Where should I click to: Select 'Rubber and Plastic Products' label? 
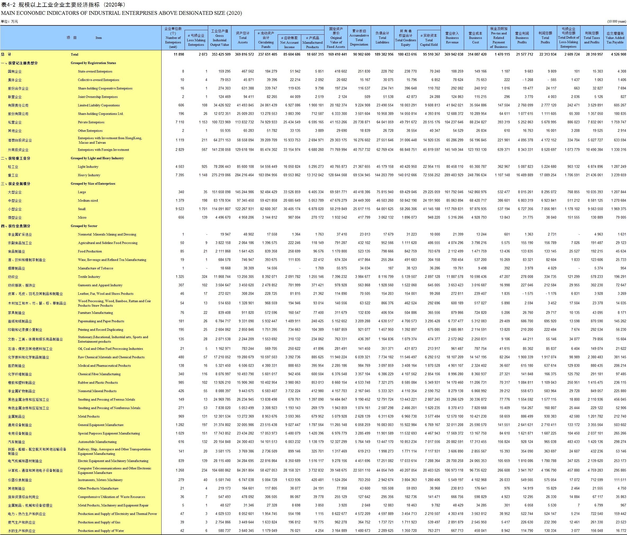(98, 383)
